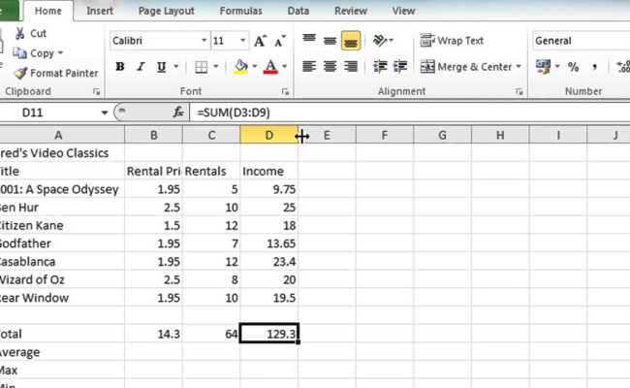Click Insert Function fx button

pos(178,113)
